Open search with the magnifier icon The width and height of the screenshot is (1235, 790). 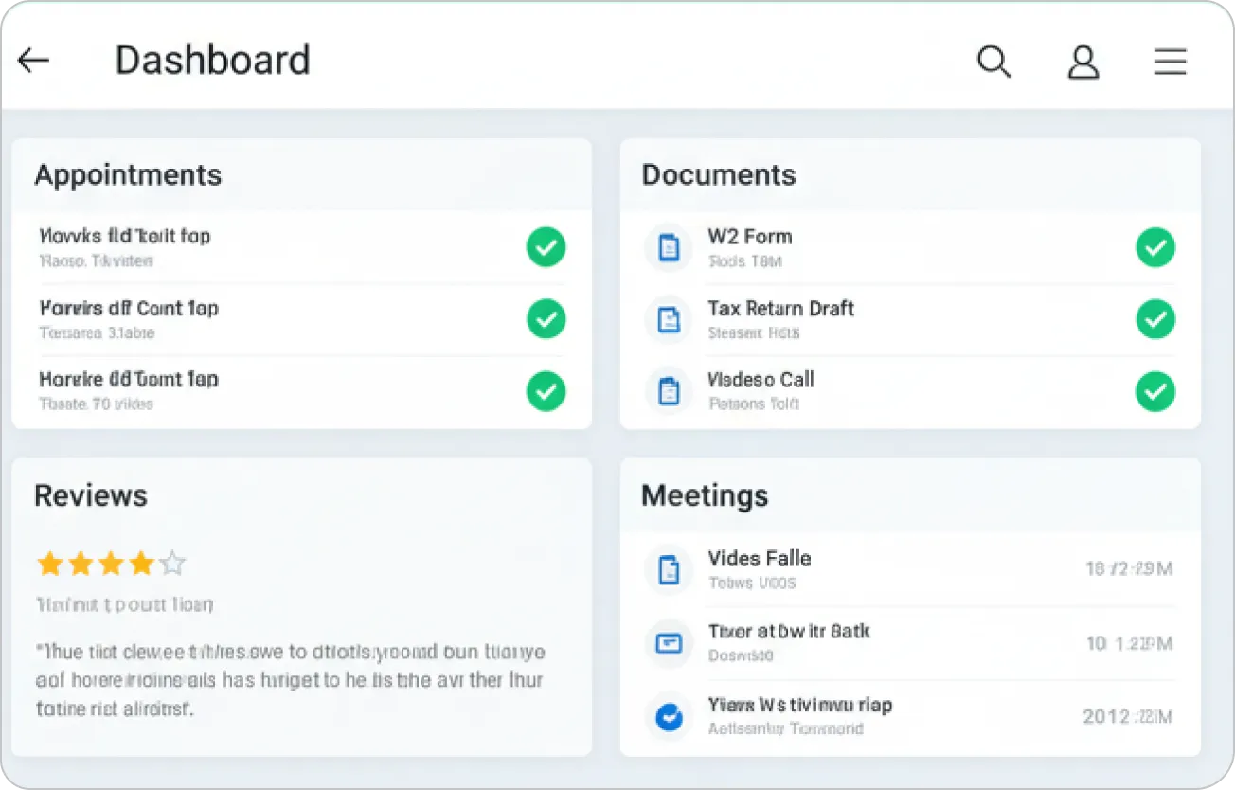[993, 62]
